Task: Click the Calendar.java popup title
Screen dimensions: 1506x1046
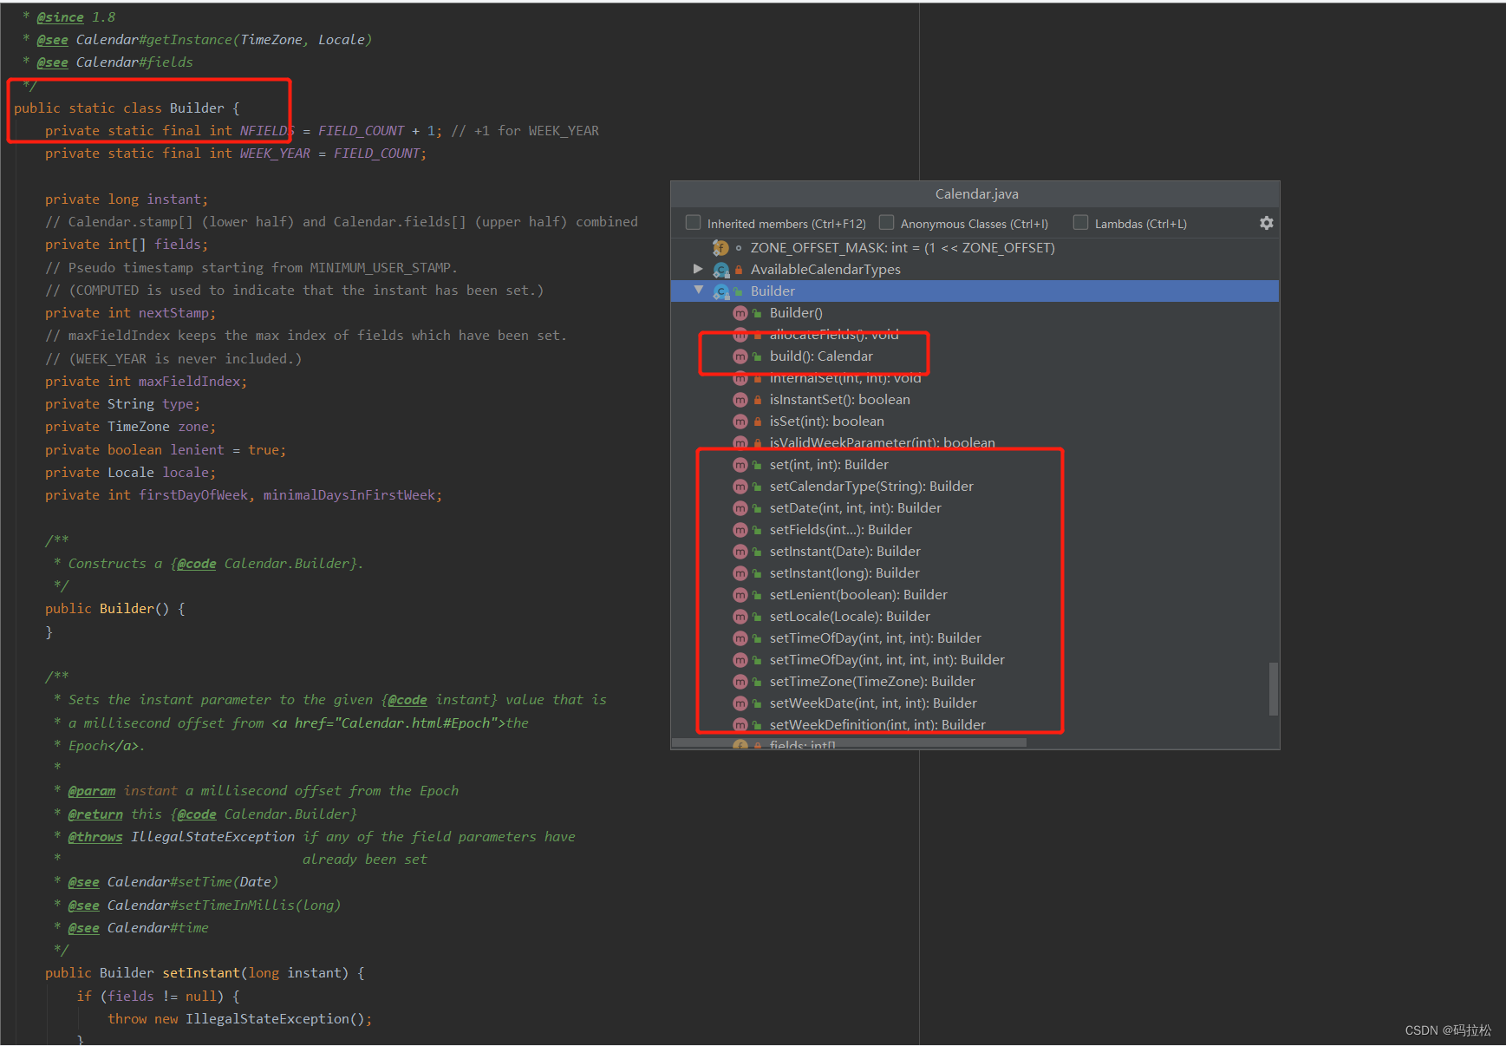Action: pos(976,194)
